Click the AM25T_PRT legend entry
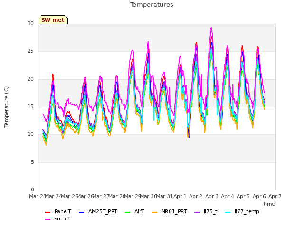Viewport: 304px width, 228px height. [98, 211]
